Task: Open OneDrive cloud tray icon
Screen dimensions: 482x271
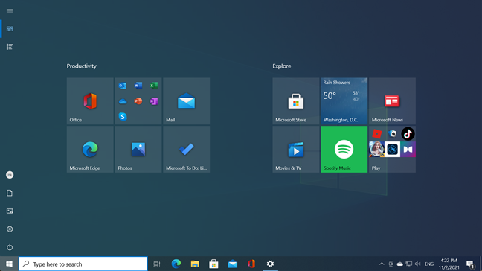Action: pyautogui.click(x=400, y=264)
